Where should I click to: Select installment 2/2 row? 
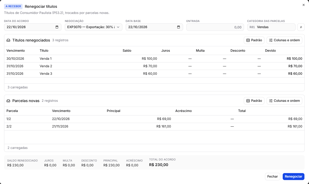click(x=154, y=126)
